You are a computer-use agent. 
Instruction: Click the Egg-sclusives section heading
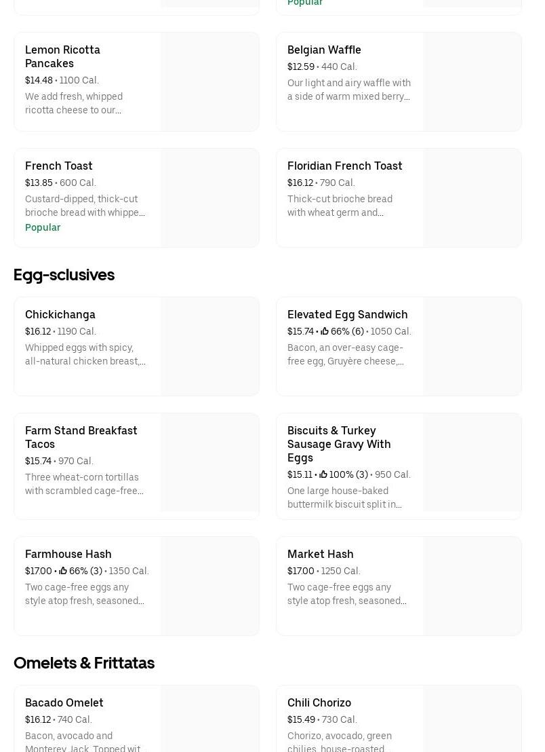[x=64, y=275]
